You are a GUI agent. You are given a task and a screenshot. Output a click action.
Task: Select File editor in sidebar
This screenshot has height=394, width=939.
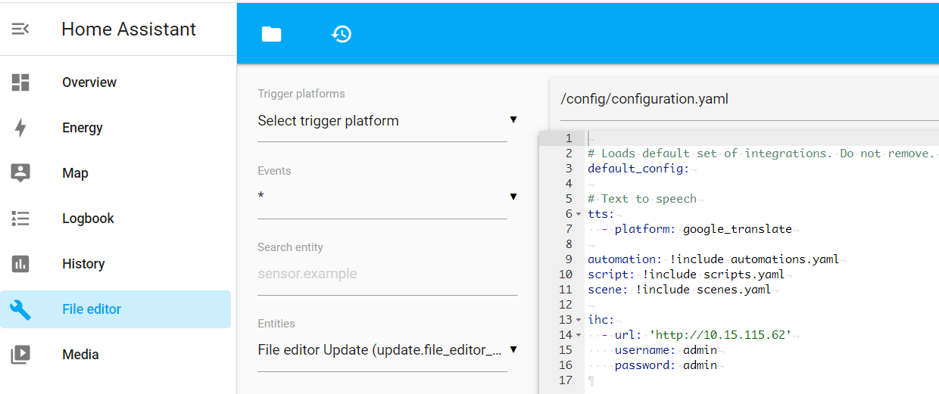tap(92, 309)
